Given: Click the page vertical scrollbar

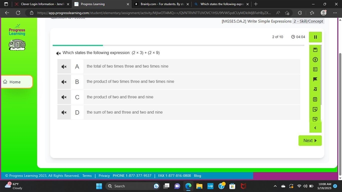Looking at the screenshot, I should [340, 114].
